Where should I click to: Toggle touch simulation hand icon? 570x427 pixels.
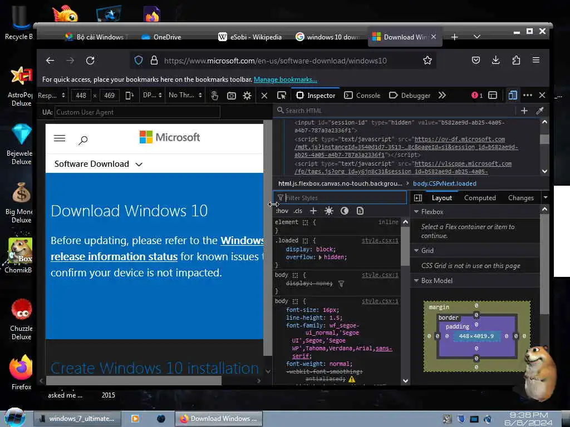pyautogui.click(x=215, y=96)
